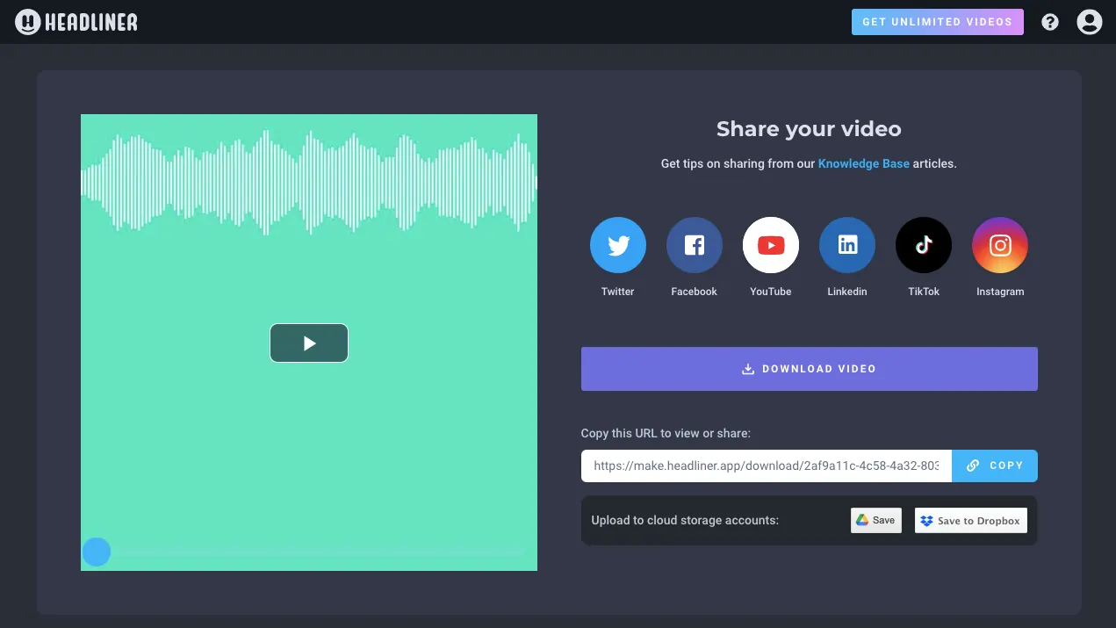Image resolution: width=1116 pixels, height=628 pixels.
Task: Share video to Instagram
Action: coord(1000,245)
